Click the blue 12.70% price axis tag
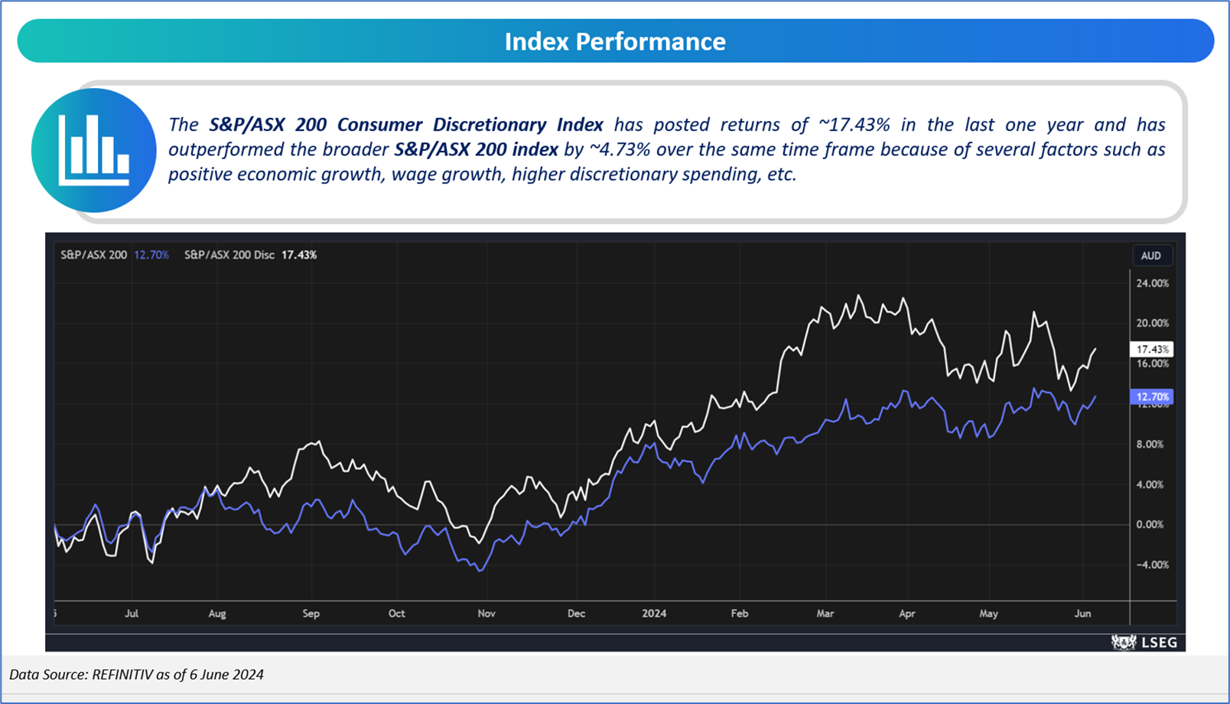The height and width of the screenshot is (704, 1230). 1152,396
